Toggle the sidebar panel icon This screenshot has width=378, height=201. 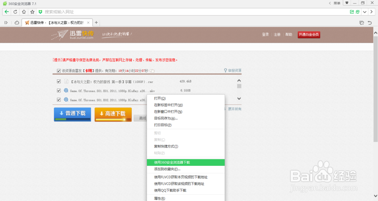[x=6, y=23]
